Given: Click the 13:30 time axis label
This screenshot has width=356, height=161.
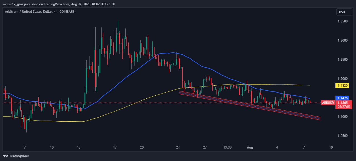Looking at the screenshot, I should [x=228, y=147].
